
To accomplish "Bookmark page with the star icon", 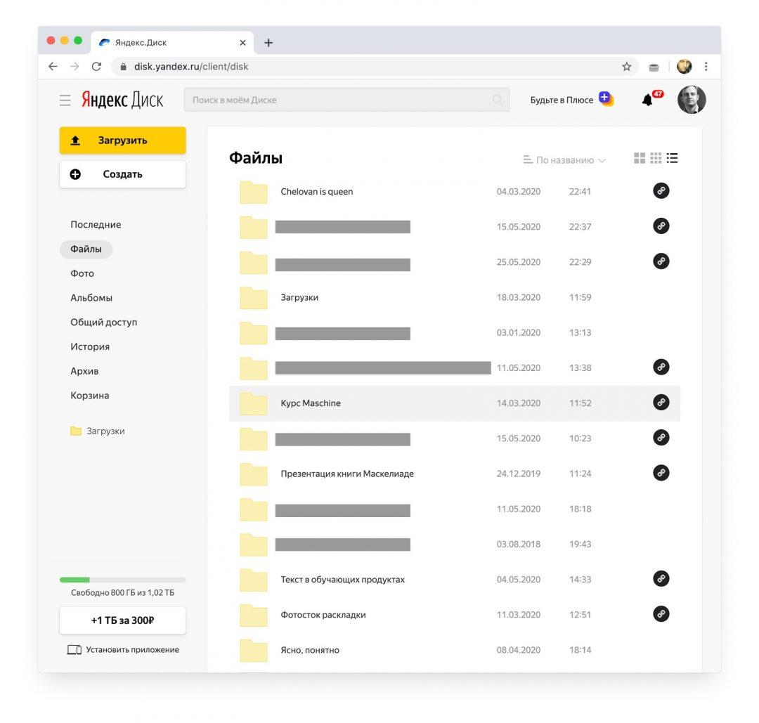I will [626, 67].
